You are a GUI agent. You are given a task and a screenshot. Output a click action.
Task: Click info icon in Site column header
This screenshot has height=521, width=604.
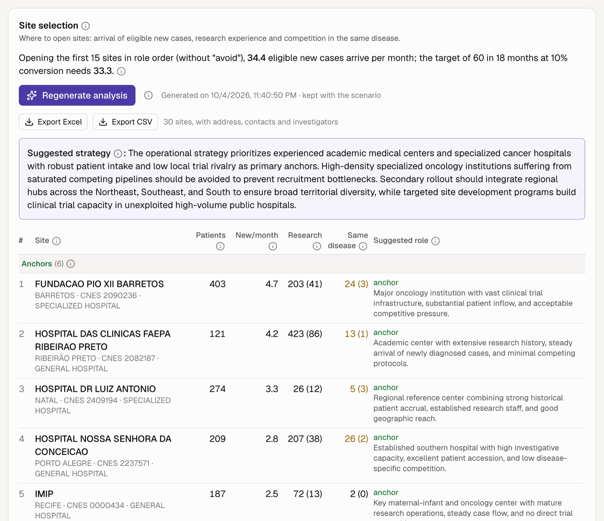click(x=56, y=241)
